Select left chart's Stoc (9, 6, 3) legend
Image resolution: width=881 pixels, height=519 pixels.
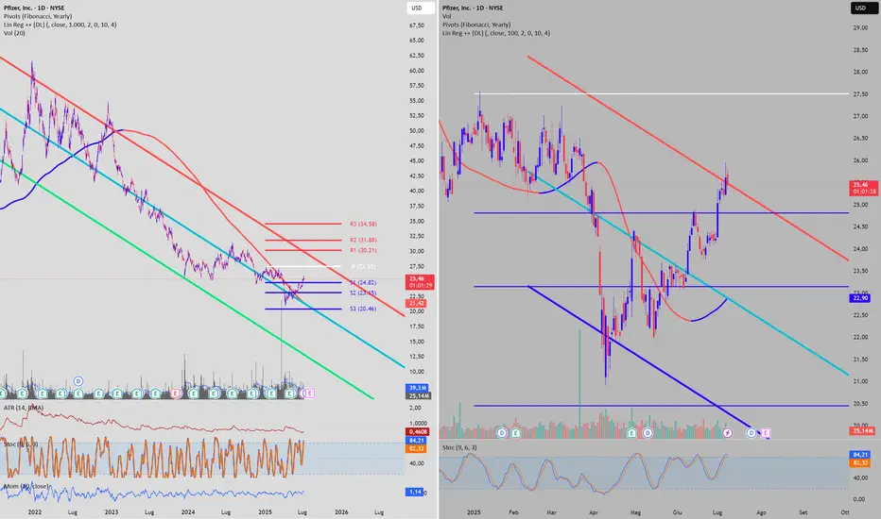coord(22,444)
